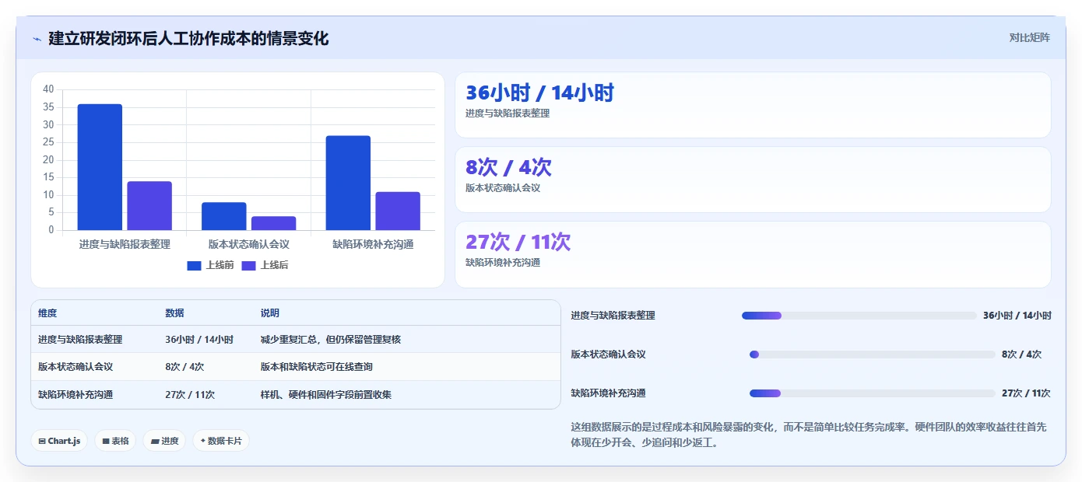
Task: Click the 上线前 bar for 进度与缺陷报表整理
Action: click(x=100, y=167)
